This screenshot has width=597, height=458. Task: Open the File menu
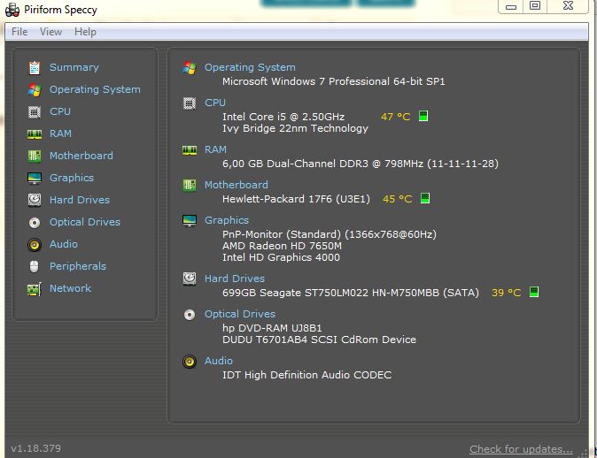tap(19, 32)
